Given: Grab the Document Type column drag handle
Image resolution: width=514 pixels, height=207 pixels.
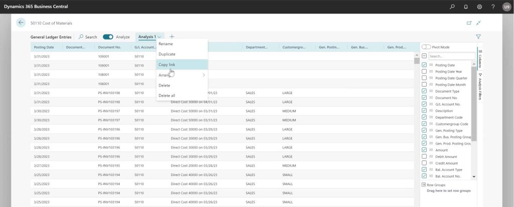Looking at the screenshot, I should pyautogui.click(x=431, y=91).
